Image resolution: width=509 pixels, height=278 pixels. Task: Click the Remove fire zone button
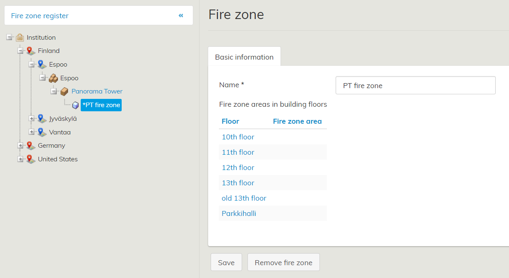tap(283, 263)
